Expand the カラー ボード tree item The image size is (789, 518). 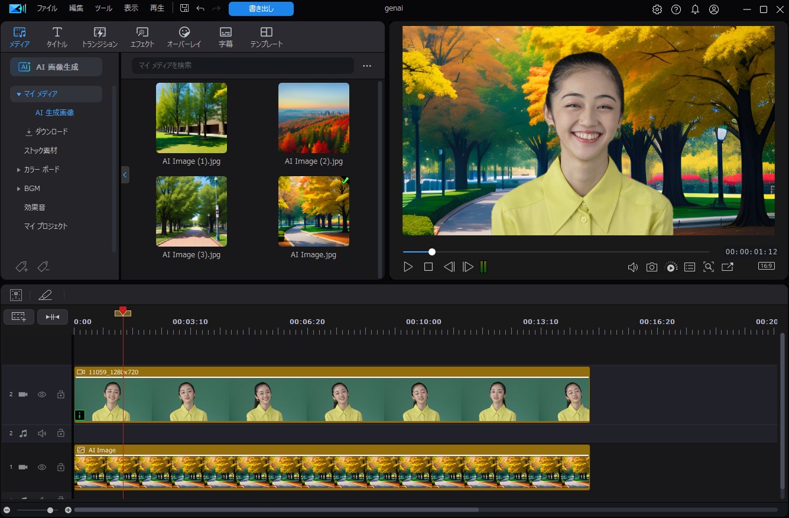pyautogui.click(x=19, y=170)
